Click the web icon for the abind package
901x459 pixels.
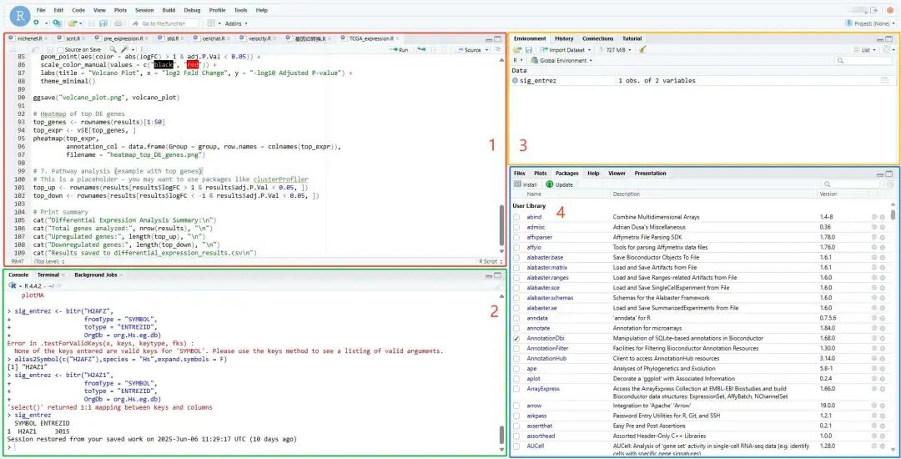(x=874, y=217)
